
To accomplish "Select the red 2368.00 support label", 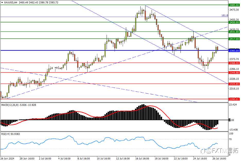I will click(234, 63).
